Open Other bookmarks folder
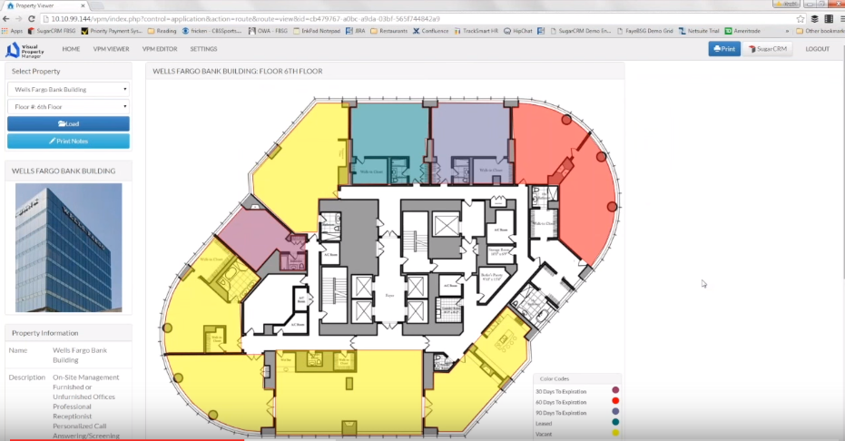This screenshot has height=441, width=845. click(x=820, y=31)
